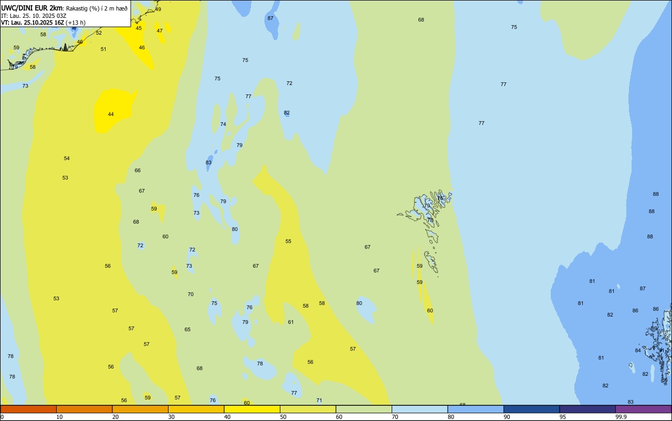Click the dark blue 90–95 legend swatch

(x=531, y=409)
